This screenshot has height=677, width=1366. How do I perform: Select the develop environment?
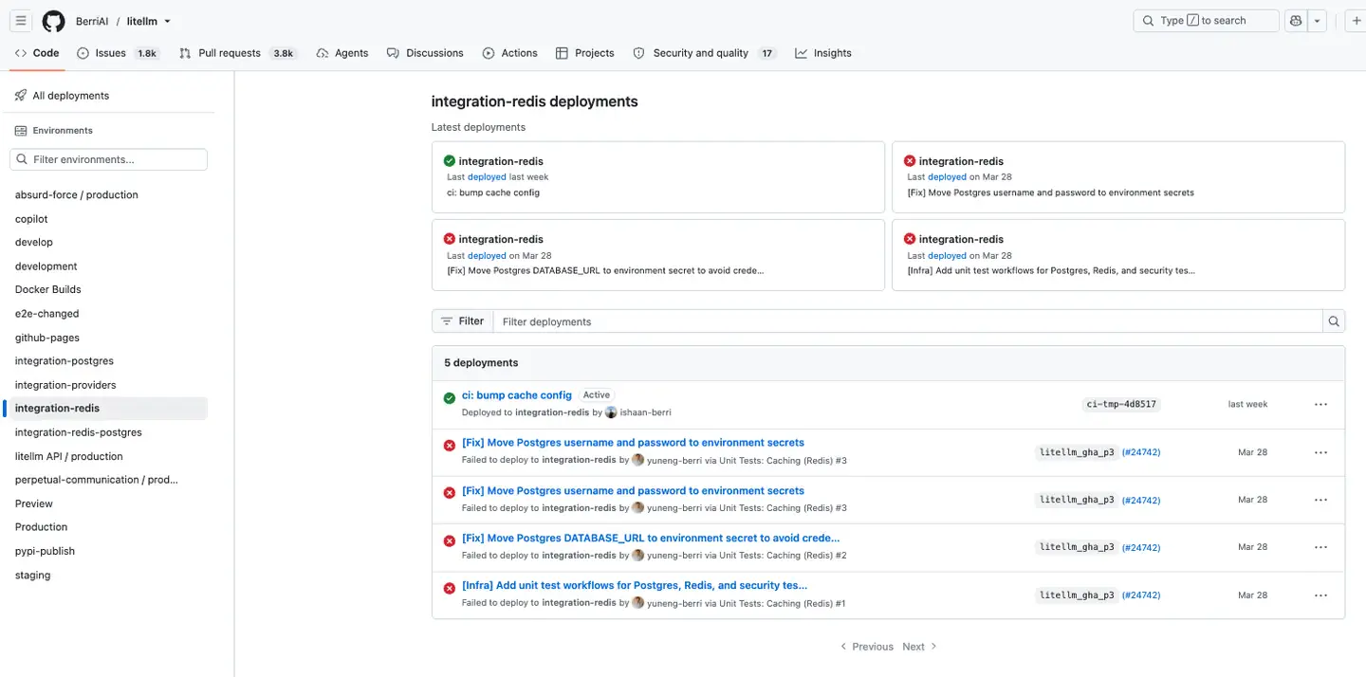click(x=34, y=243)
